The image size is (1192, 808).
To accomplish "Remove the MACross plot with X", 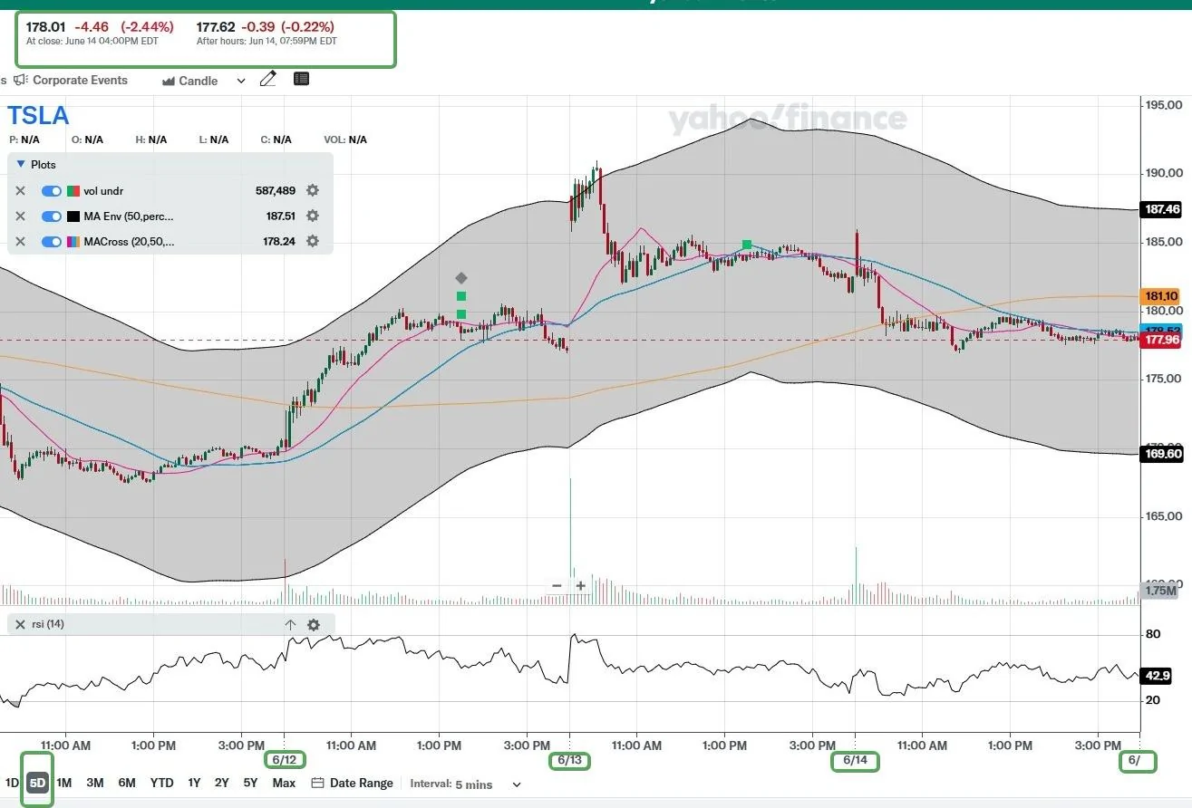I will pyautogui.click(x=20, y=242).
